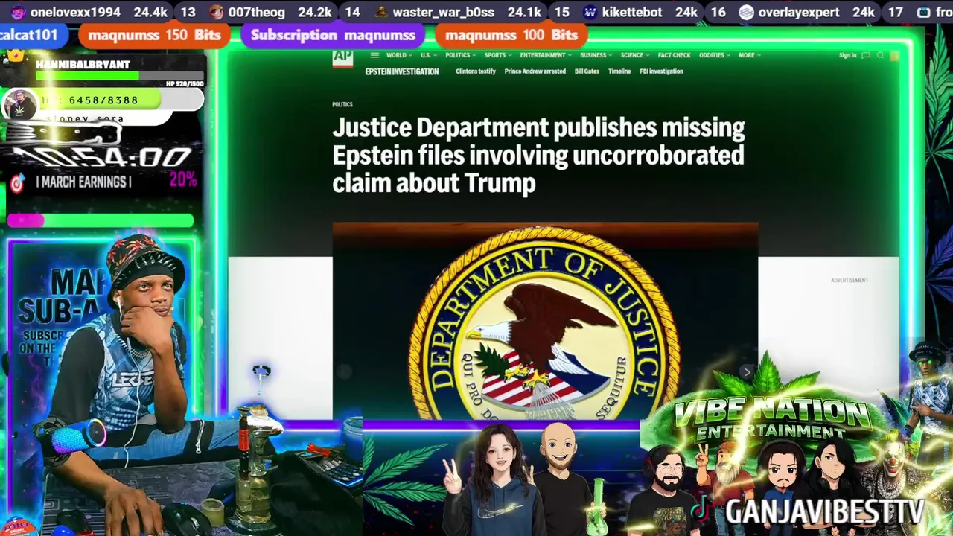953x536 pixels.
Task: Click the Subscription maqnumss alert
Action: (x=333, y=35)
